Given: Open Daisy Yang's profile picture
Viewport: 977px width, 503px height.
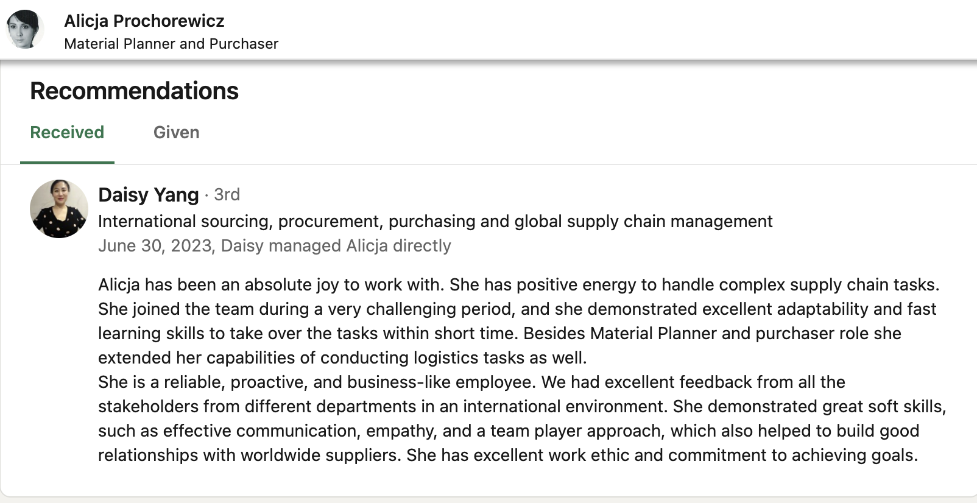Looking at the screenshot, I should (x=59, y=209).
